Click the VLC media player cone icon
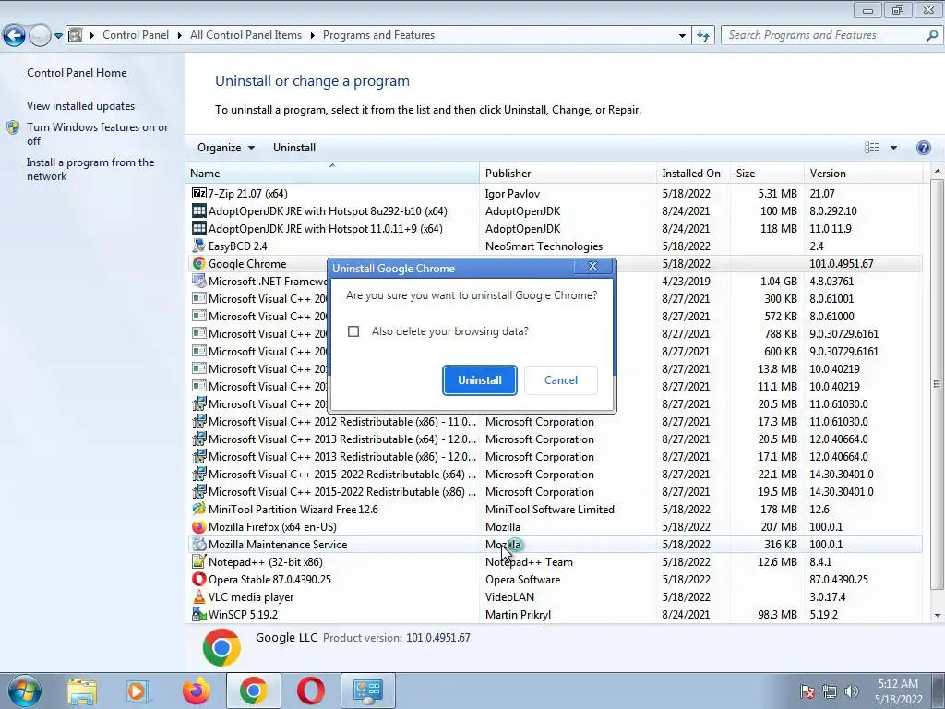 click(x=199, y=597)
